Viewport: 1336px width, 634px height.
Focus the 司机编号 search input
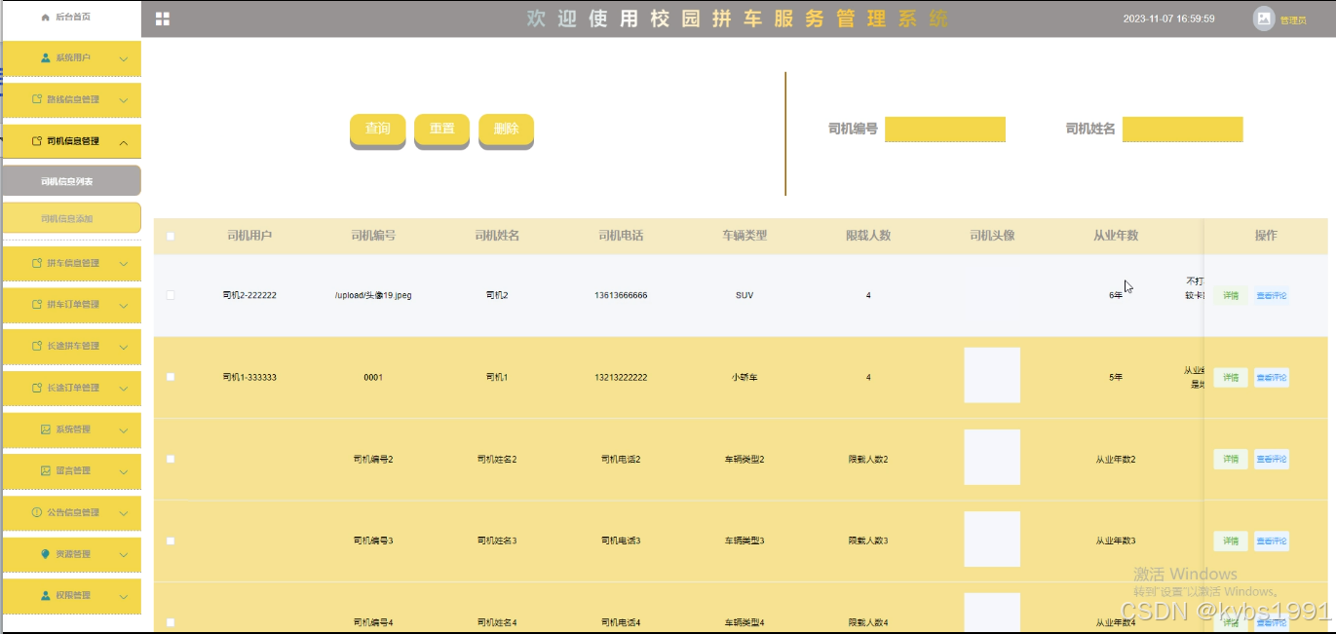[x=945, y=130]
